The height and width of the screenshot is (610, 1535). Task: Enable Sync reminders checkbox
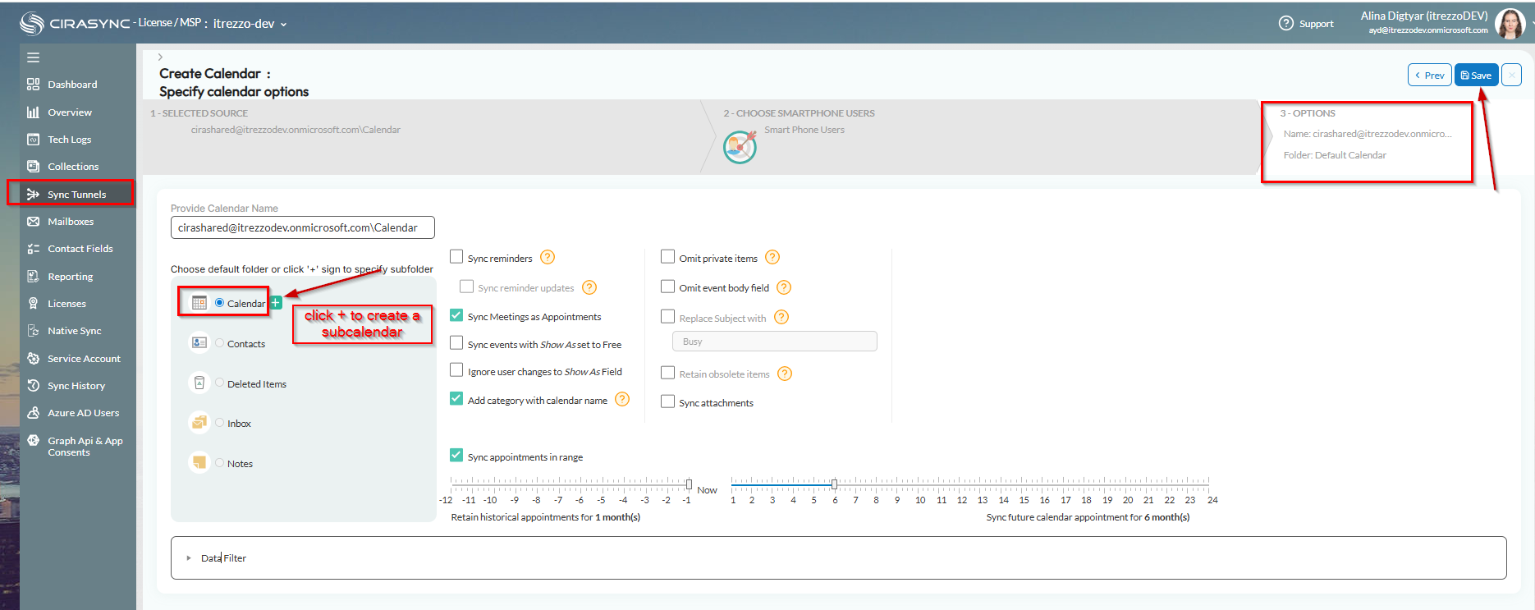(456, 257)
